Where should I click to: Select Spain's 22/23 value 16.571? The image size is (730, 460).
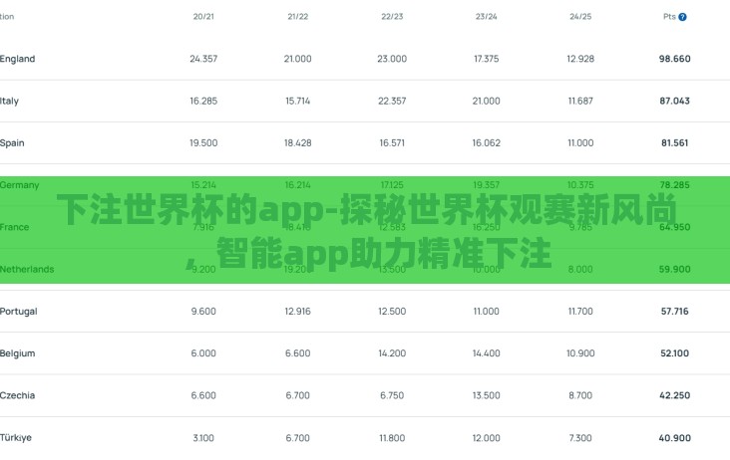tap(392, 143)
